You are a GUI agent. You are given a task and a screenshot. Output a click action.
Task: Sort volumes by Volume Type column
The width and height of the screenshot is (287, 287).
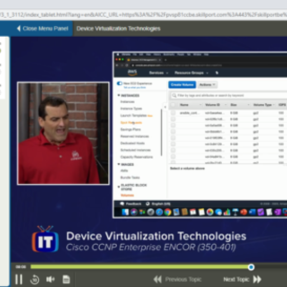pos(274,105)
